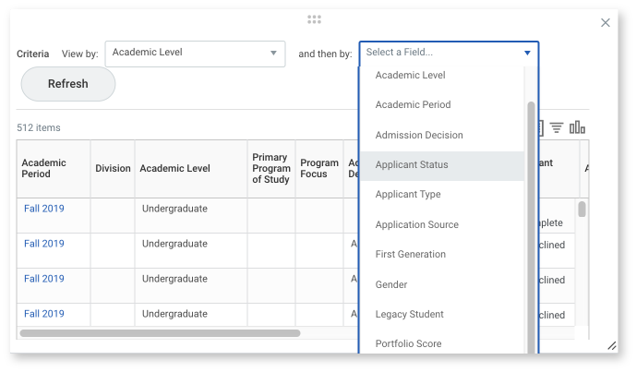Click the Academic Period column header
Screen dimensions: 636x372
[54, 168]
